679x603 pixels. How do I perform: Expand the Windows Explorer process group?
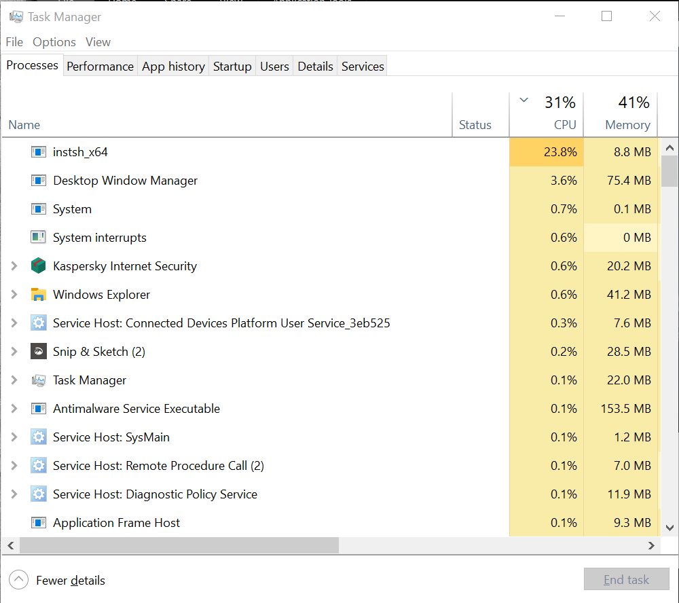14,295
